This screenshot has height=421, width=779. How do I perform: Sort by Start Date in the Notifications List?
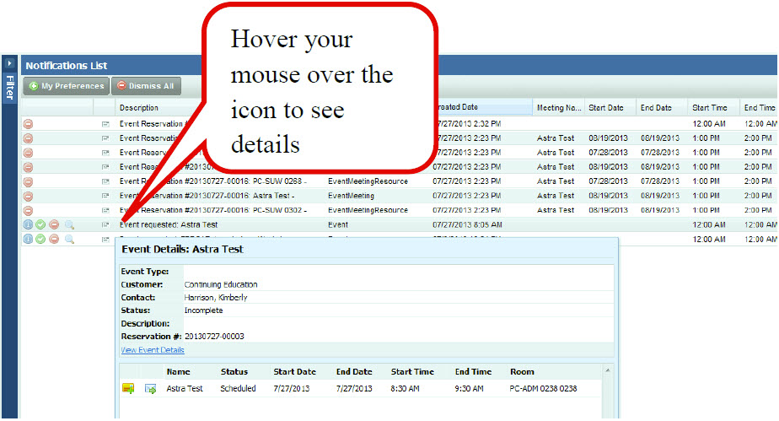(x=605, y=107)
